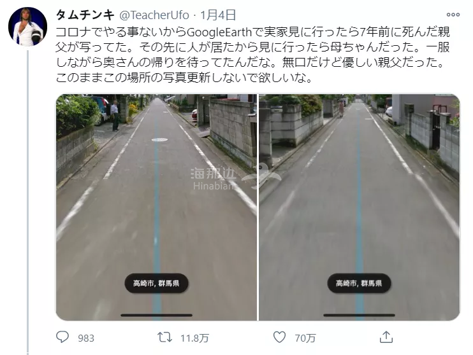Click 高崎市, 群馬県 label in left photo
Screen dimensions: 473x355
[x=156, y=283]
